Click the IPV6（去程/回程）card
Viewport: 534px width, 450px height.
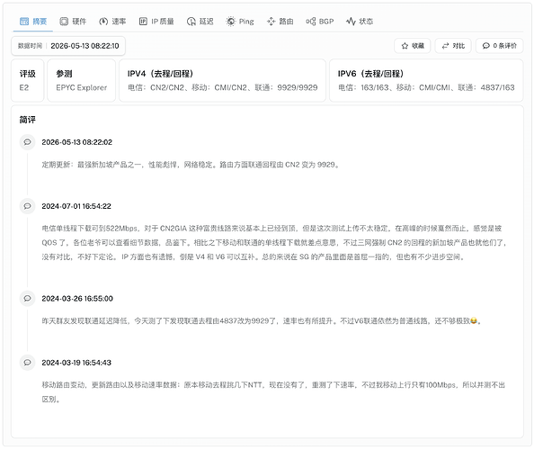426,80
